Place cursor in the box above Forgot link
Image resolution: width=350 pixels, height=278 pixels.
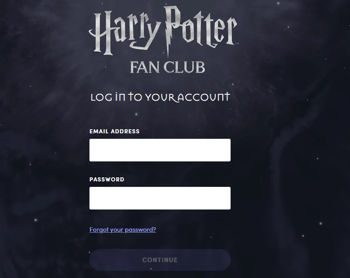pyautogui.click(x=160, y=198)
